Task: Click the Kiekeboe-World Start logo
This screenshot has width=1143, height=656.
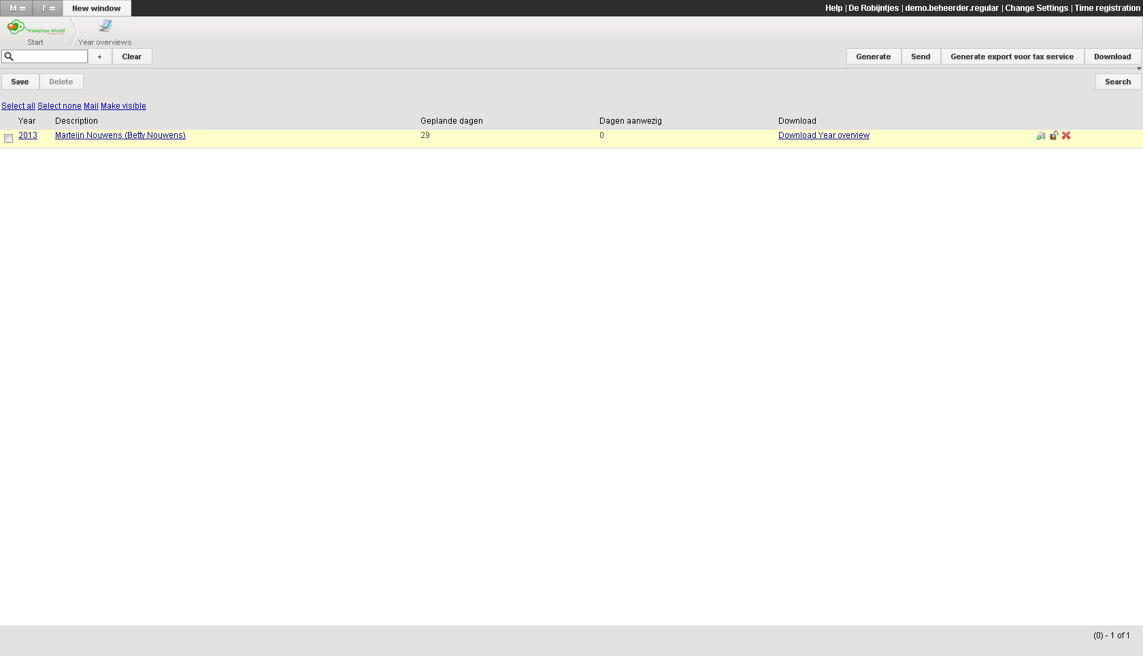Action: click(x=35, y=29)
